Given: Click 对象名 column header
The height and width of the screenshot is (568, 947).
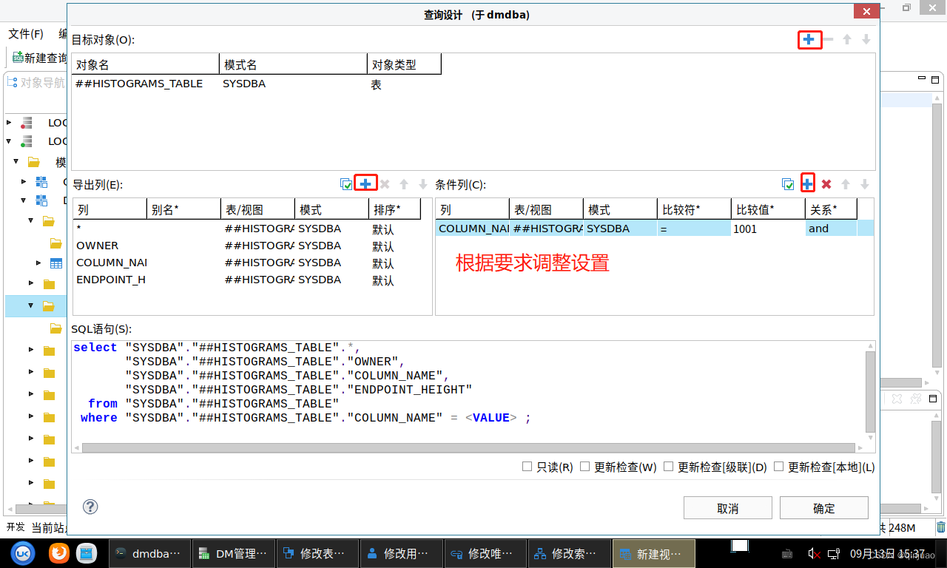Looking at the screenshot, I should pyautogui.click(x=146, y=64).
